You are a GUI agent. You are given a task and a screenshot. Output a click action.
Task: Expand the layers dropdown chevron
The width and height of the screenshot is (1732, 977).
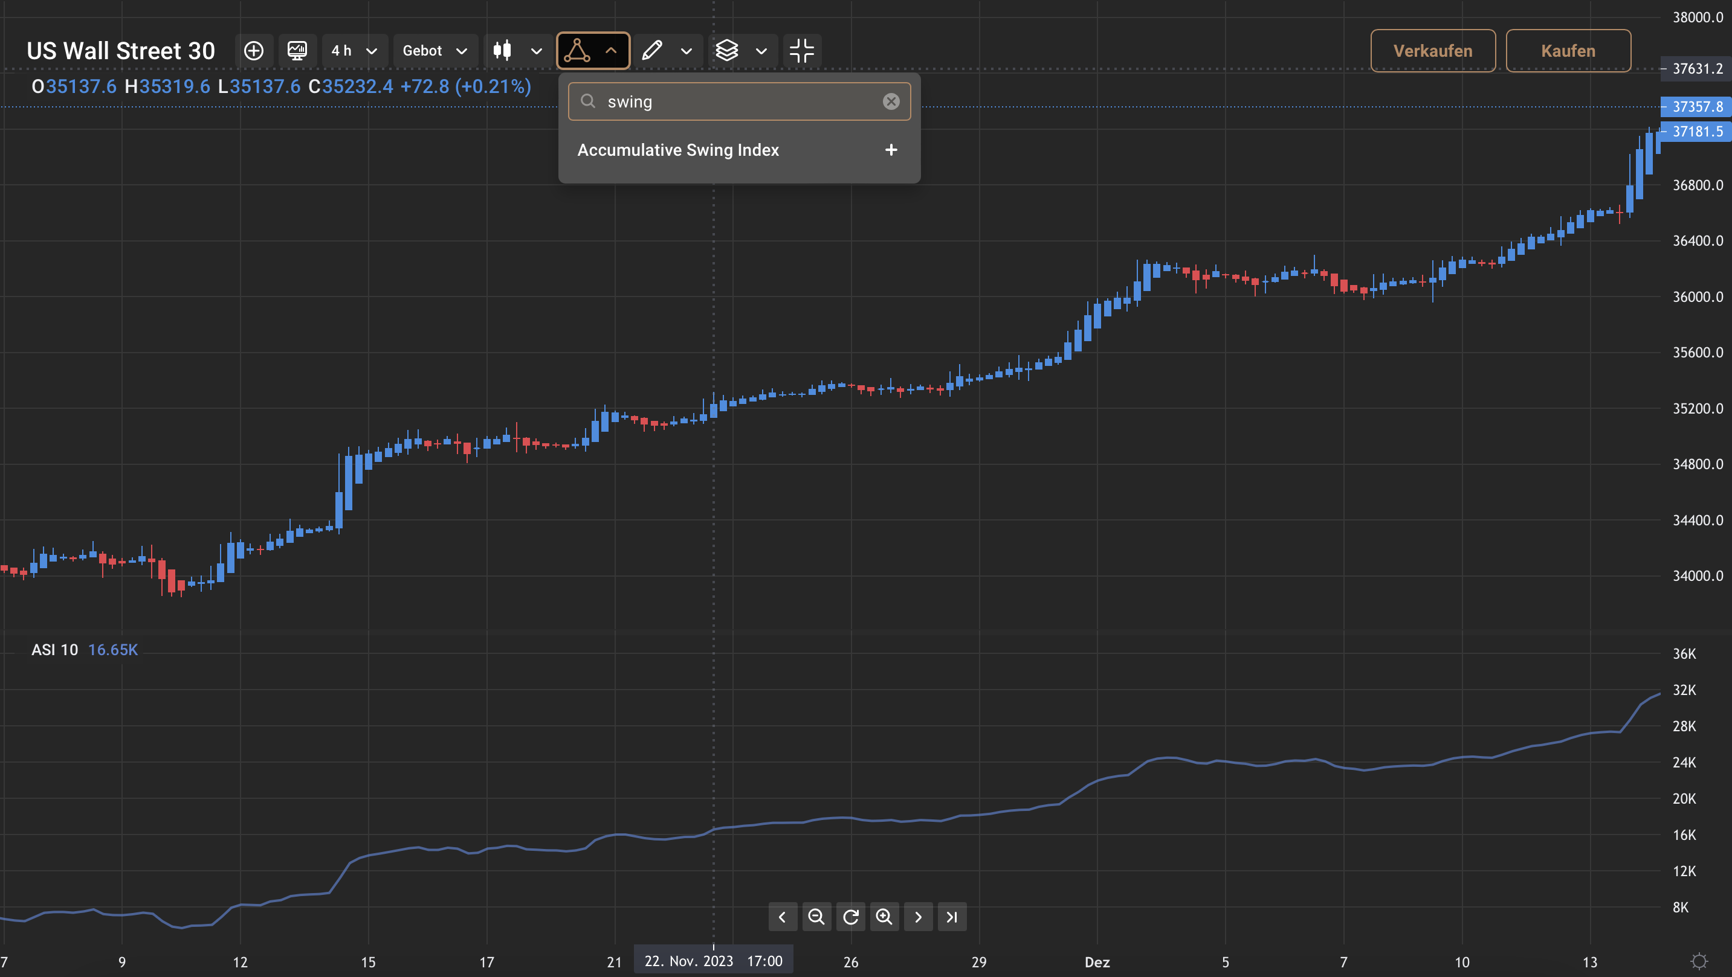pos(761,51)
